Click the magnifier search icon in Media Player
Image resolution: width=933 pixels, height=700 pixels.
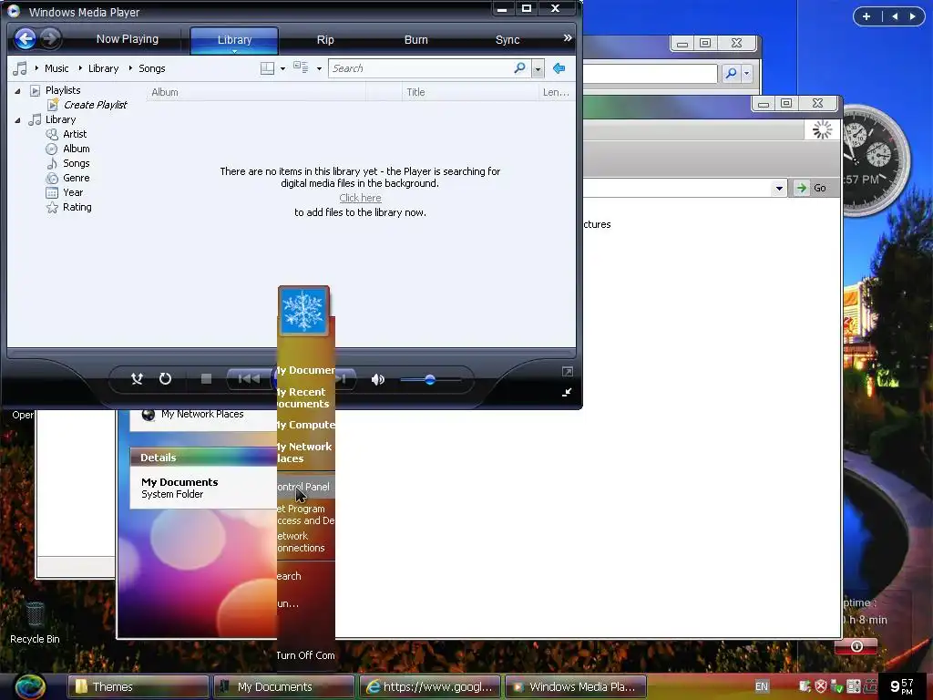point(519,67)
